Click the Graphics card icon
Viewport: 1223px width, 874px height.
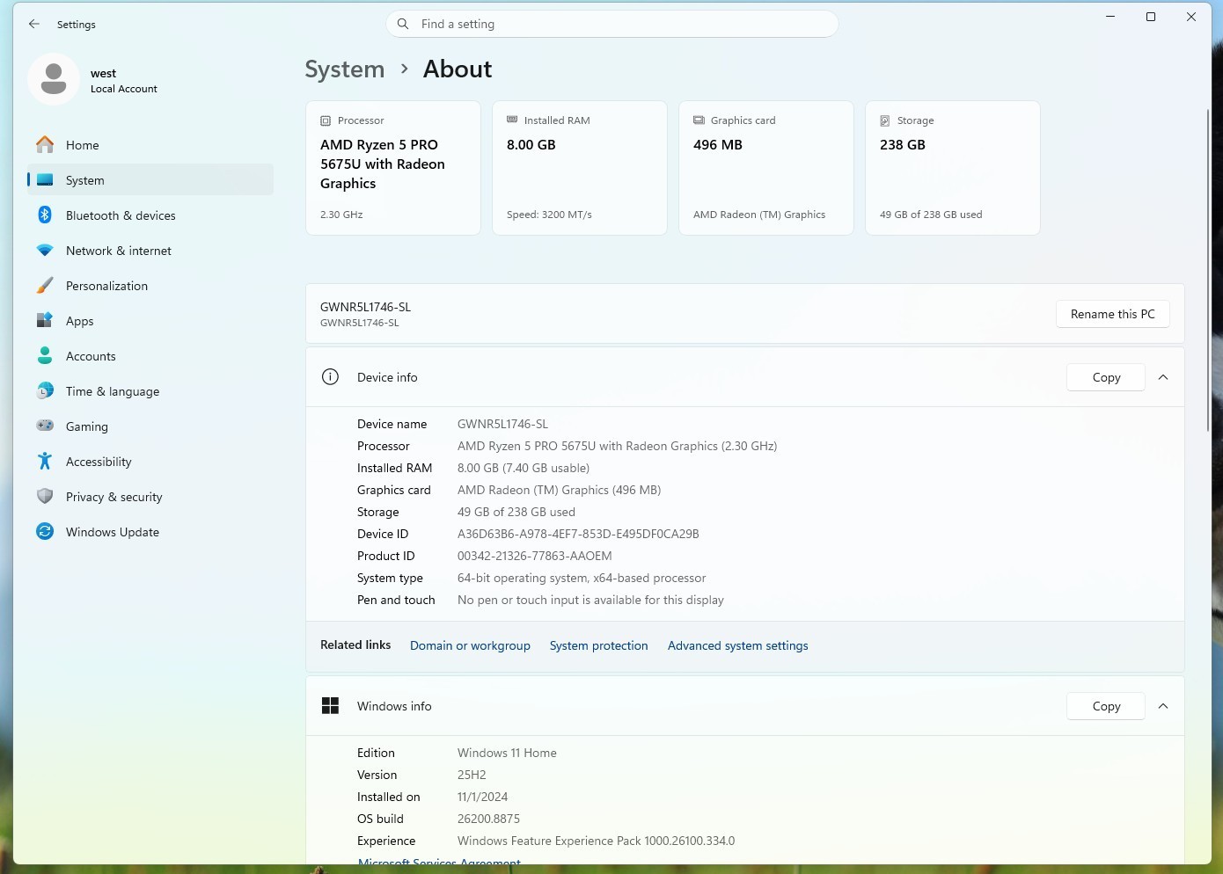coord(699,120)
